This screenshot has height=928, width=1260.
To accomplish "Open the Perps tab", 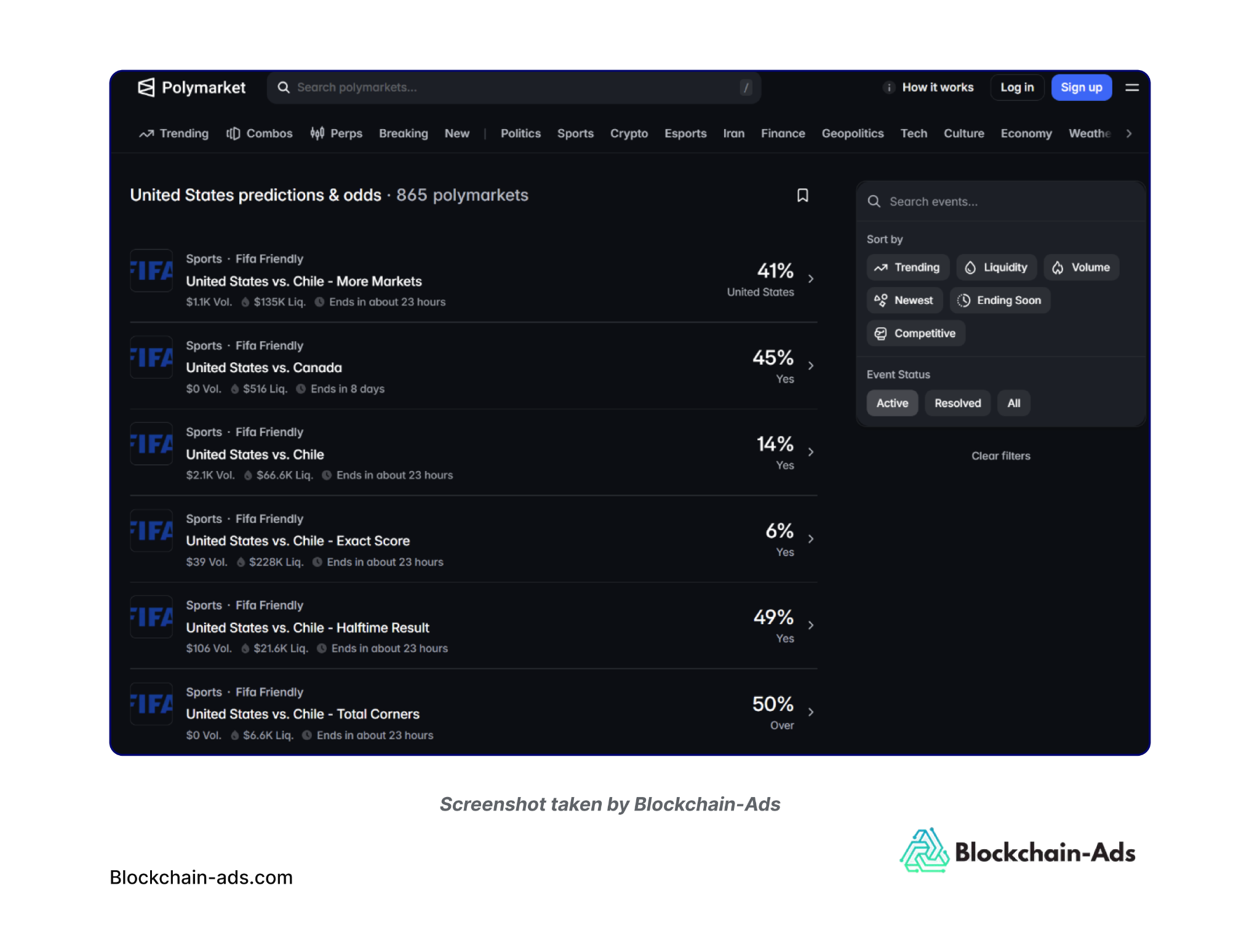I will [x=336, y=133].
